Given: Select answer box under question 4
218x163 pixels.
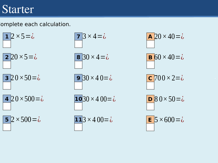Looking at the screenshot, I should 7,106.
